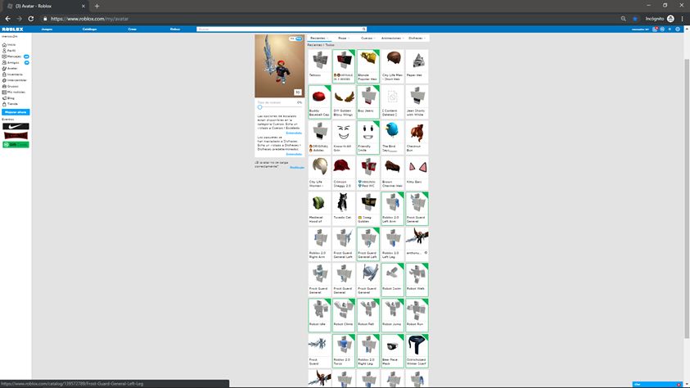690x388 pixels.
Task: Click Entendido under the scaling options note
Action: [294, 133]
